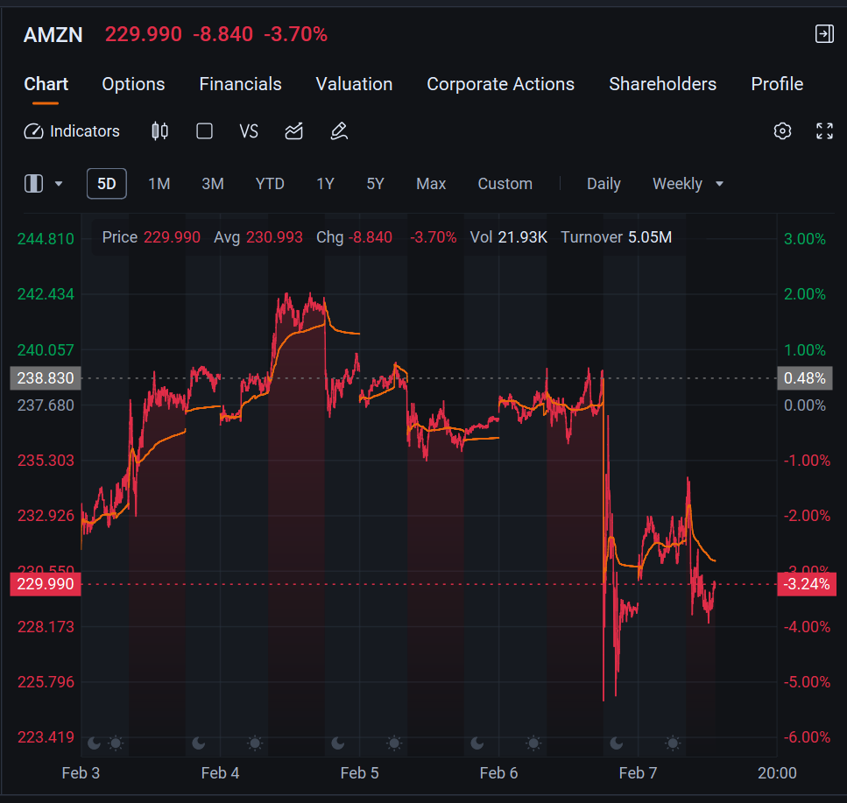Click the Feb 6 moon session icon

(x=477, y=743)
